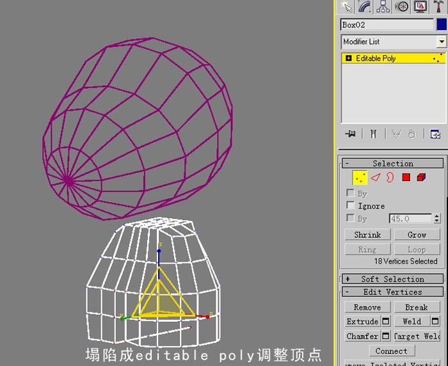Select Edge sub-object level icon
The image size is (448, 366).
(x=376, y=177)
